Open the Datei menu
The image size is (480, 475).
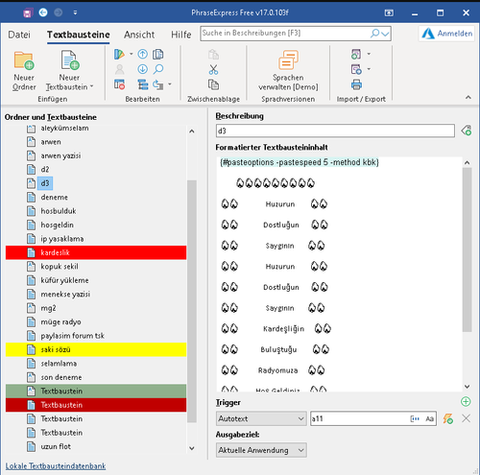pos(19,35)
